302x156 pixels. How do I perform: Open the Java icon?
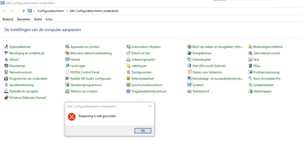point(250,59)
